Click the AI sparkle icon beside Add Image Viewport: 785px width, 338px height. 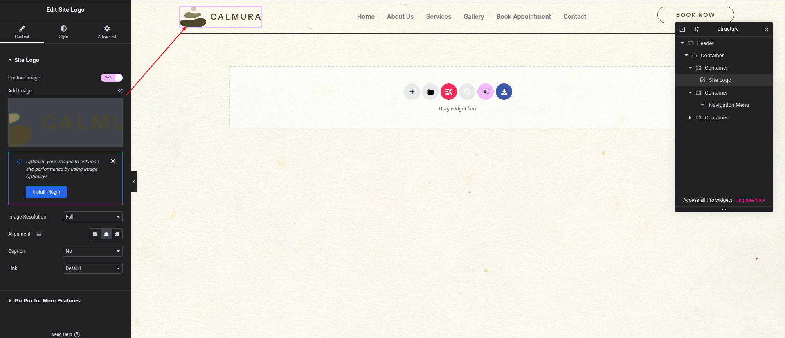tap(120, 91)
